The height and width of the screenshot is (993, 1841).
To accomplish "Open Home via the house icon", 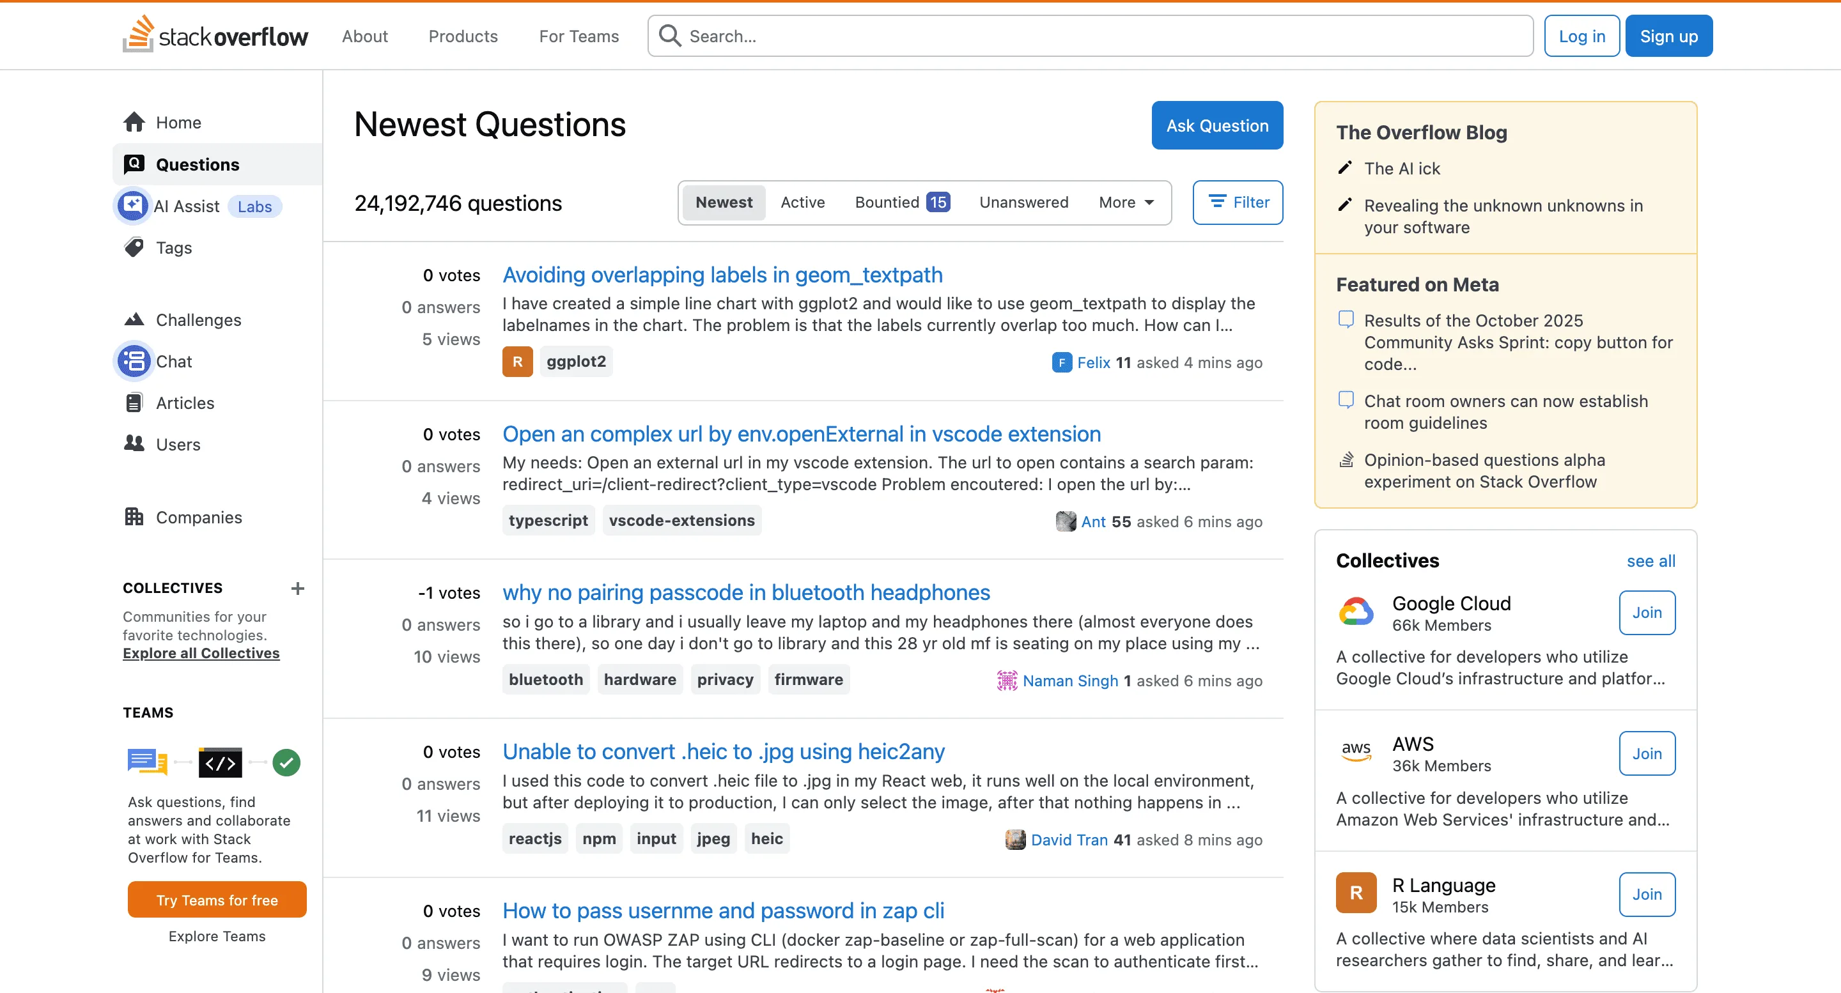I will tap(134, 121).
